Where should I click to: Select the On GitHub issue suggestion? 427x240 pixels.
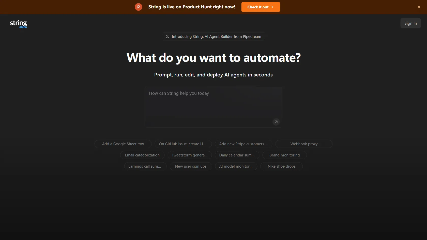[x=183, y=144]
